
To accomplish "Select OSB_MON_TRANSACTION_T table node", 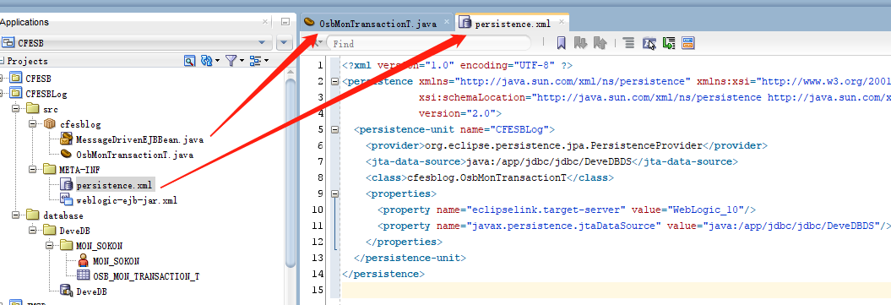I will 146,276.
